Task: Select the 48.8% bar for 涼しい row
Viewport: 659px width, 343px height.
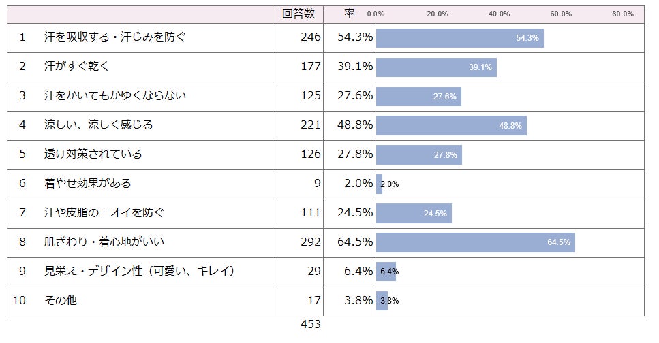Action: tap(451, 126)
